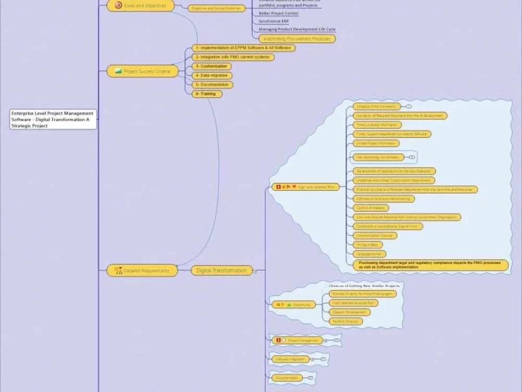
Task: Expand the hidden subtopics under Documentation
Action: click(x=311, y=377)
